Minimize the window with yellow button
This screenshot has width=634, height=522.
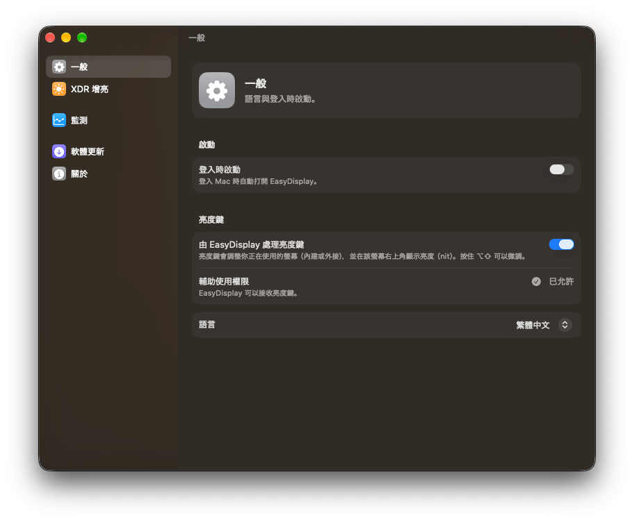[x=66, y=37]
